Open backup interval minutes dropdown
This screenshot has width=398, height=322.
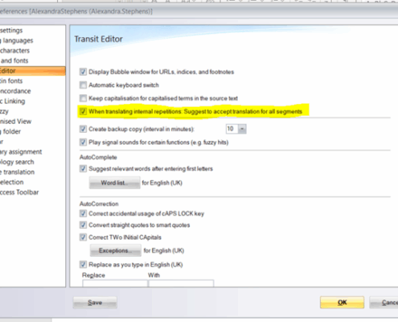coord(242,129)
